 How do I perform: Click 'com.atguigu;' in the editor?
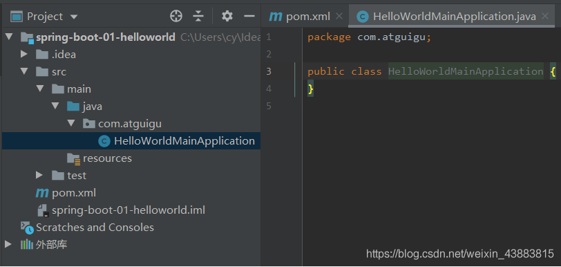pyautogui.click(x=394, y=37)
